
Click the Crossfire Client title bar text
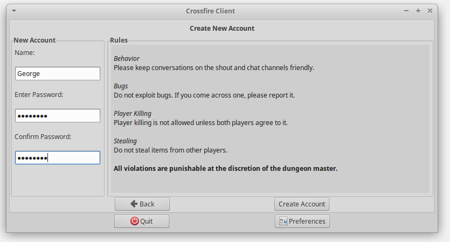(210, 11)
